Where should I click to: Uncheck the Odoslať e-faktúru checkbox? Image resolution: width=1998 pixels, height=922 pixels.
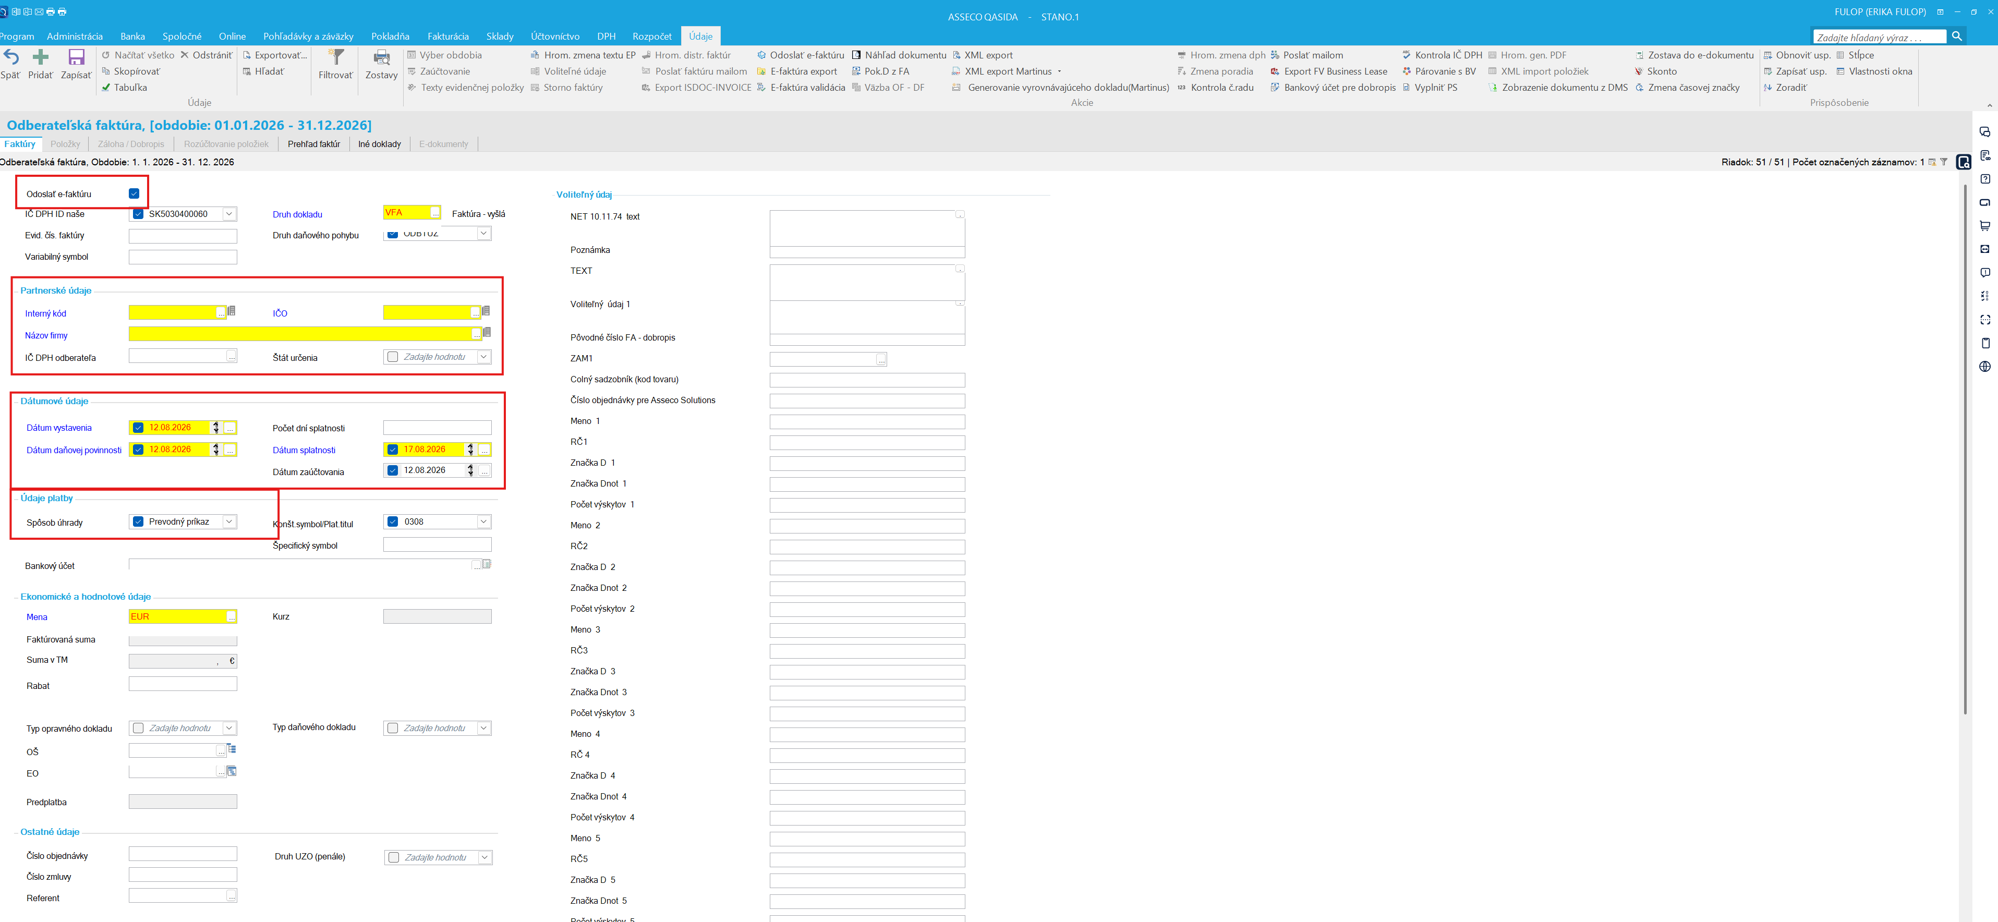[134, 194]
